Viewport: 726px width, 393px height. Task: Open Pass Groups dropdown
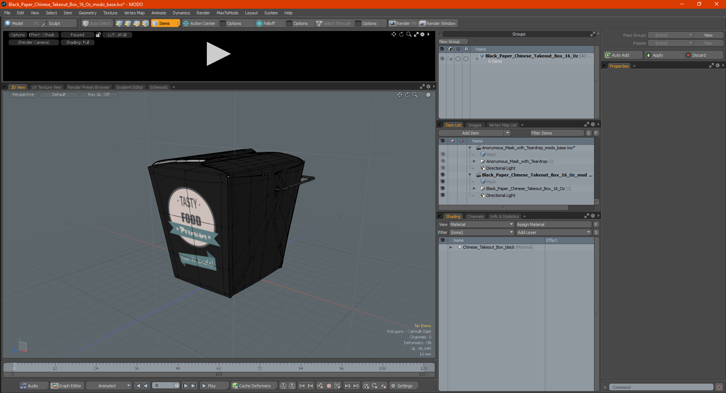coord(670,35)
